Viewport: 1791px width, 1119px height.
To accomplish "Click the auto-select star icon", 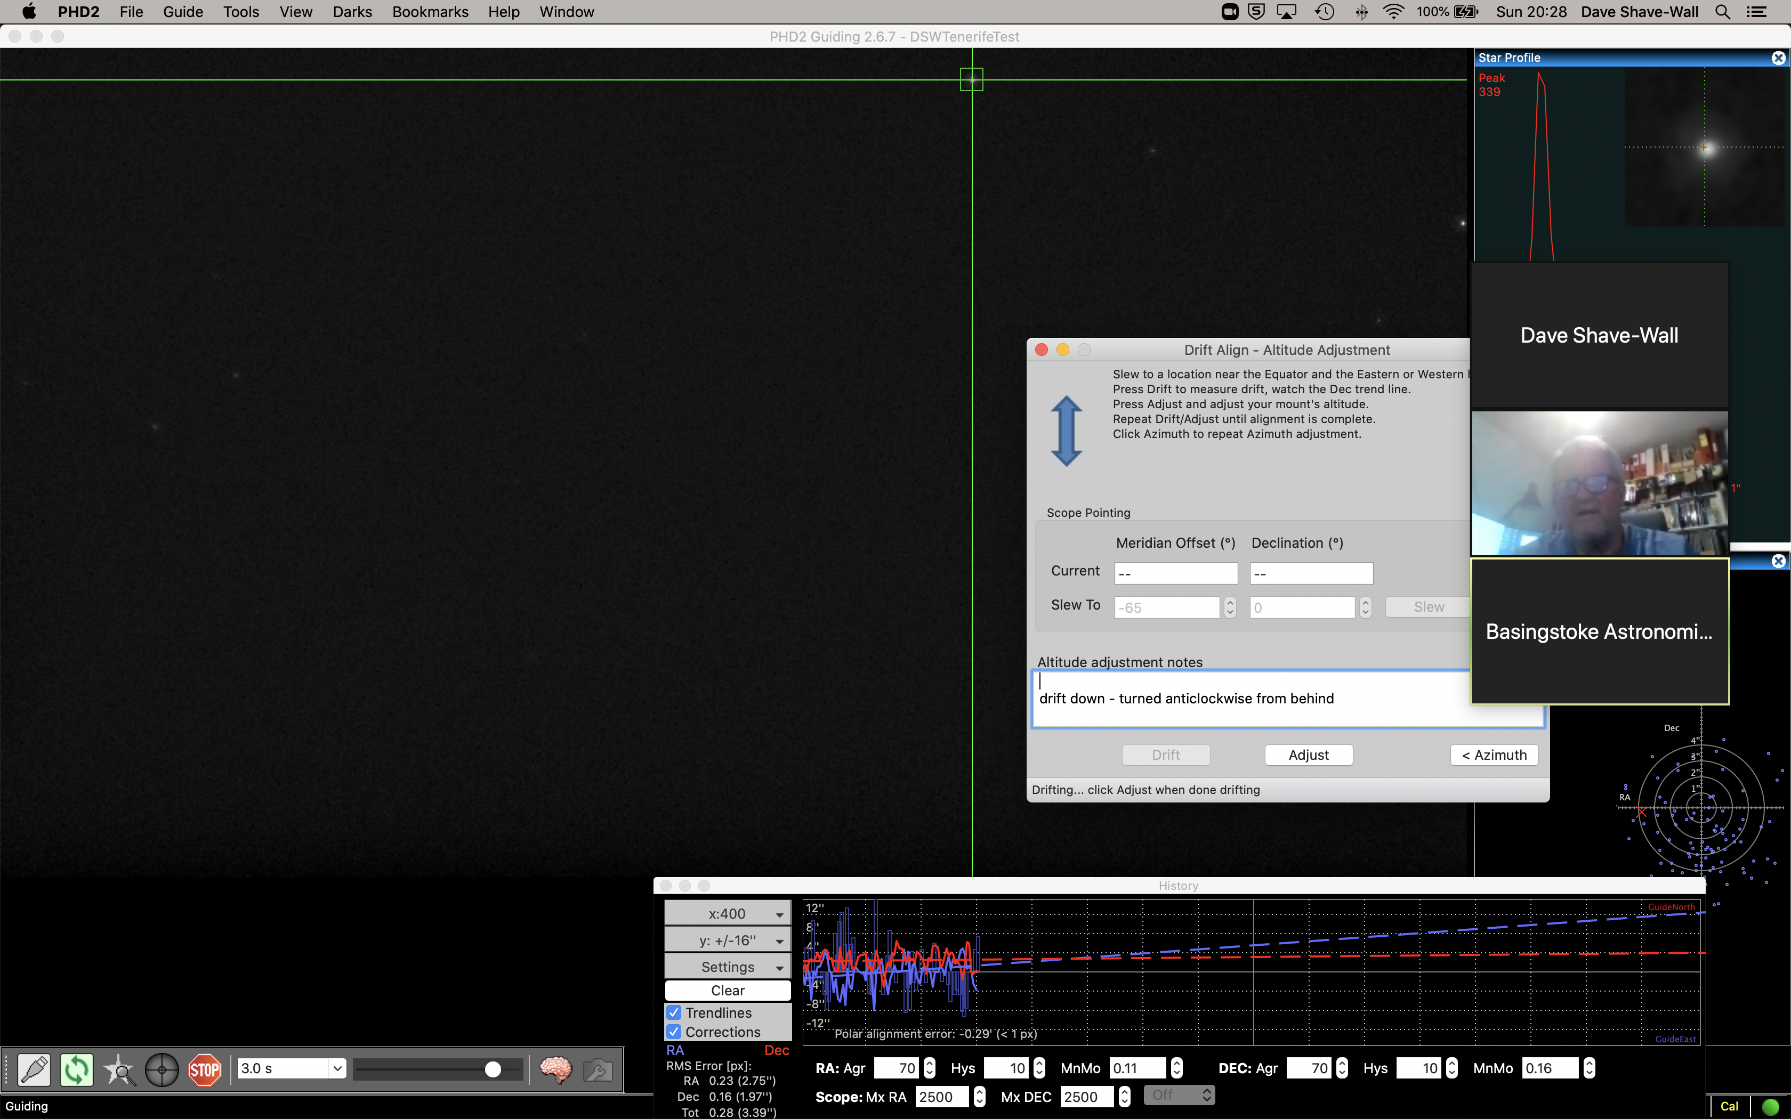I will point(119,1069).
